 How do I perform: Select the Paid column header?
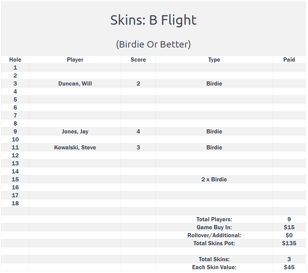(x=289, y=60)
